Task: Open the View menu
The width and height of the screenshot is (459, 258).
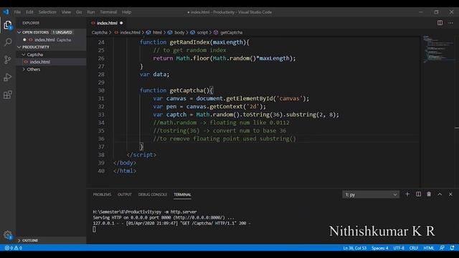Action: coord(66,12)
